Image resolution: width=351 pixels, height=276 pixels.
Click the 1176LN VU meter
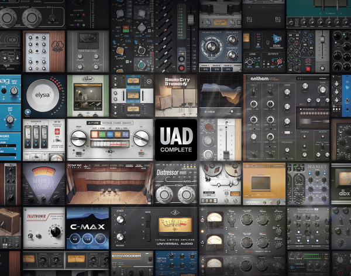pos(175,225)
